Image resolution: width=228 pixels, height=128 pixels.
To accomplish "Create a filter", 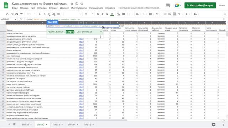I will tap(179, 14).
